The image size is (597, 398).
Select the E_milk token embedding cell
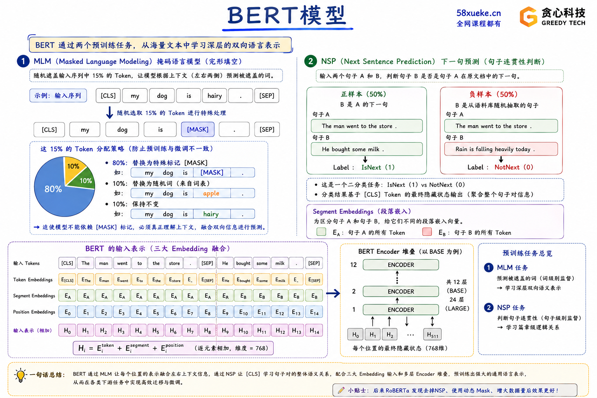pyautogui.click(x=280, y=279)
